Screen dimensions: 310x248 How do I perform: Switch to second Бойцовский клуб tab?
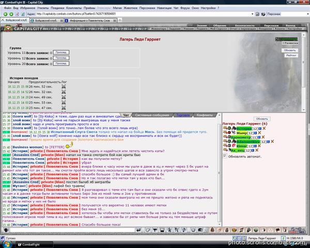(x=46, y=21)
